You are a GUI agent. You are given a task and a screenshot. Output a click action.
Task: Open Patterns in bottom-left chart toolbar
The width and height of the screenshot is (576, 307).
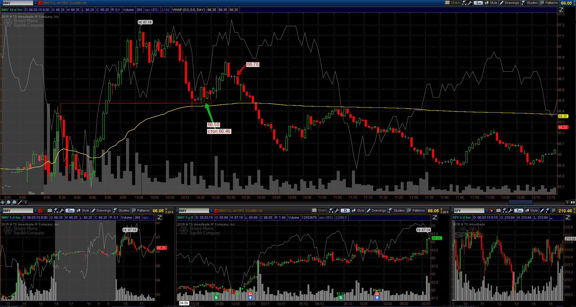pyautogui.click(x=141, y=210)
